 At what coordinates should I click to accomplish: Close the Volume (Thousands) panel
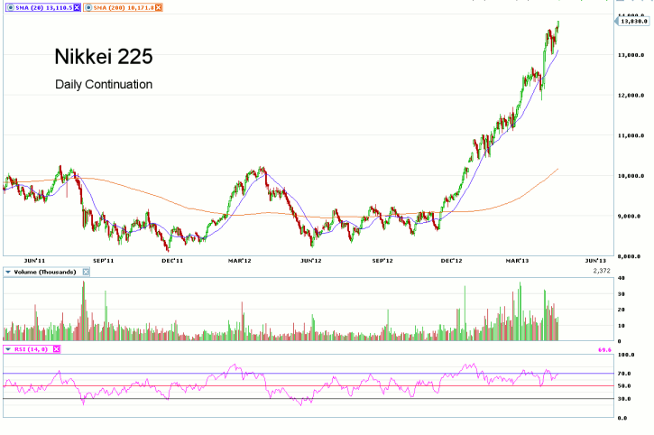(86, 271)
